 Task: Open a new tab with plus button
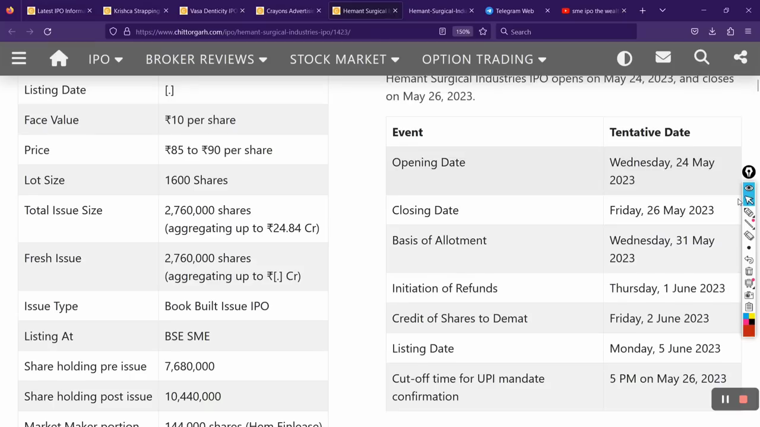coord(642,10)
